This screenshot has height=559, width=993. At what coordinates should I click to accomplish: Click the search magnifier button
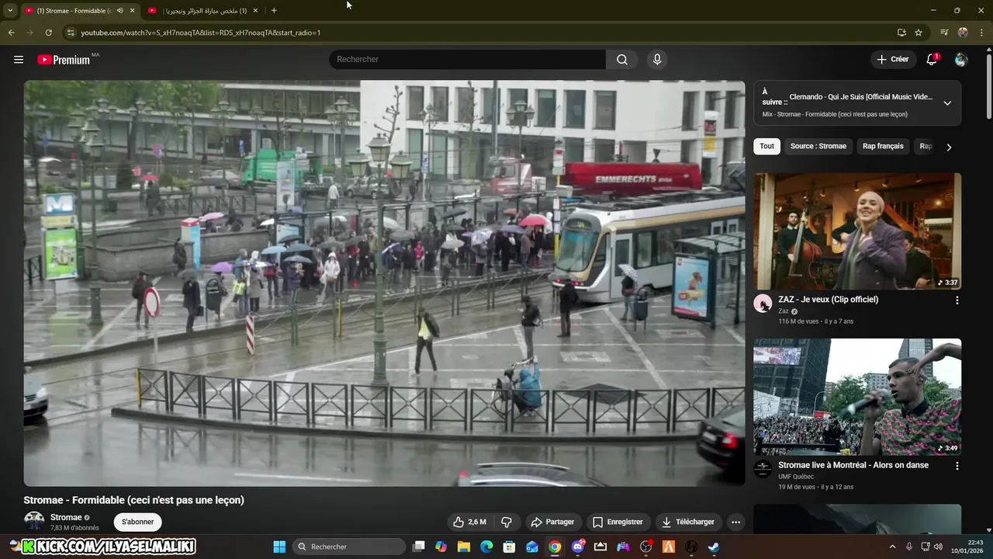622,60
